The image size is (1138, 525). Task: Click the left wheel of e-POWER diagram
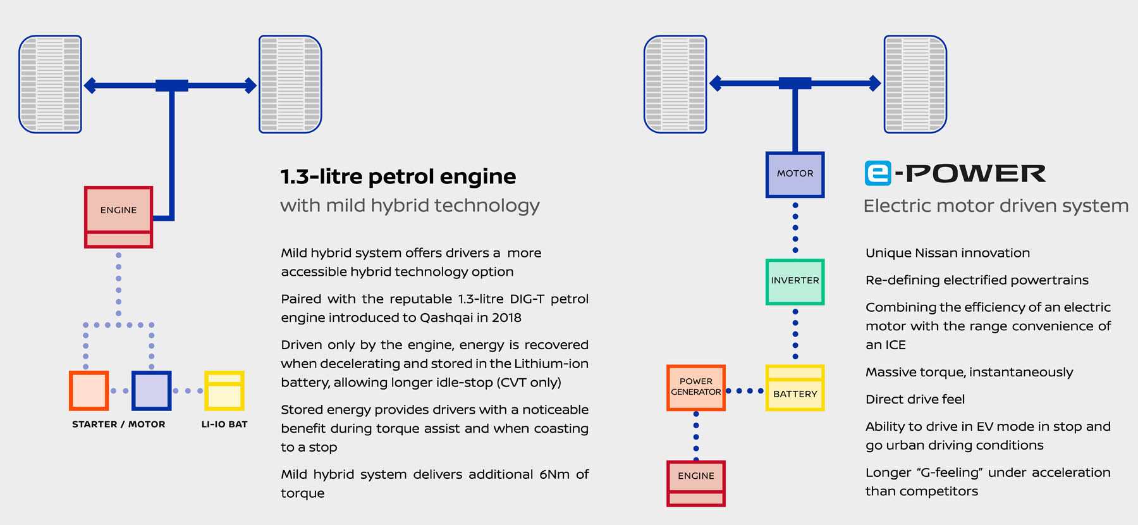(x=675, y=84)
